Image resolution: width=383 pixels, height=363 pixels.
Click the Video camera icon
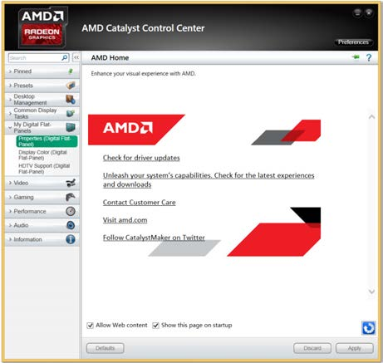(71, 183)
